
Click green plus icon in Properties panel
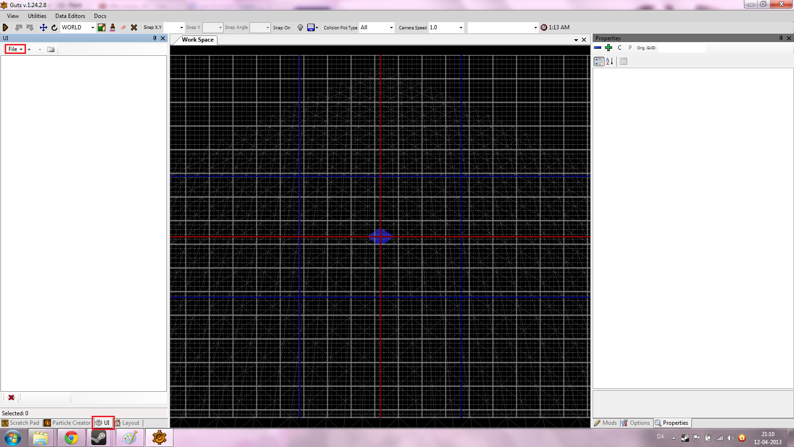pyautogui.click(x=608, y=48)
